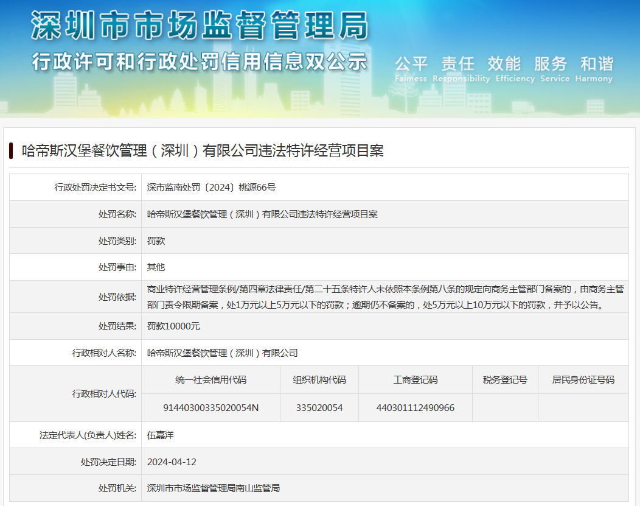640x506 pixels.
Task: Click the 法定代表人(负责人)姓名 label
Action: [88, 435]
